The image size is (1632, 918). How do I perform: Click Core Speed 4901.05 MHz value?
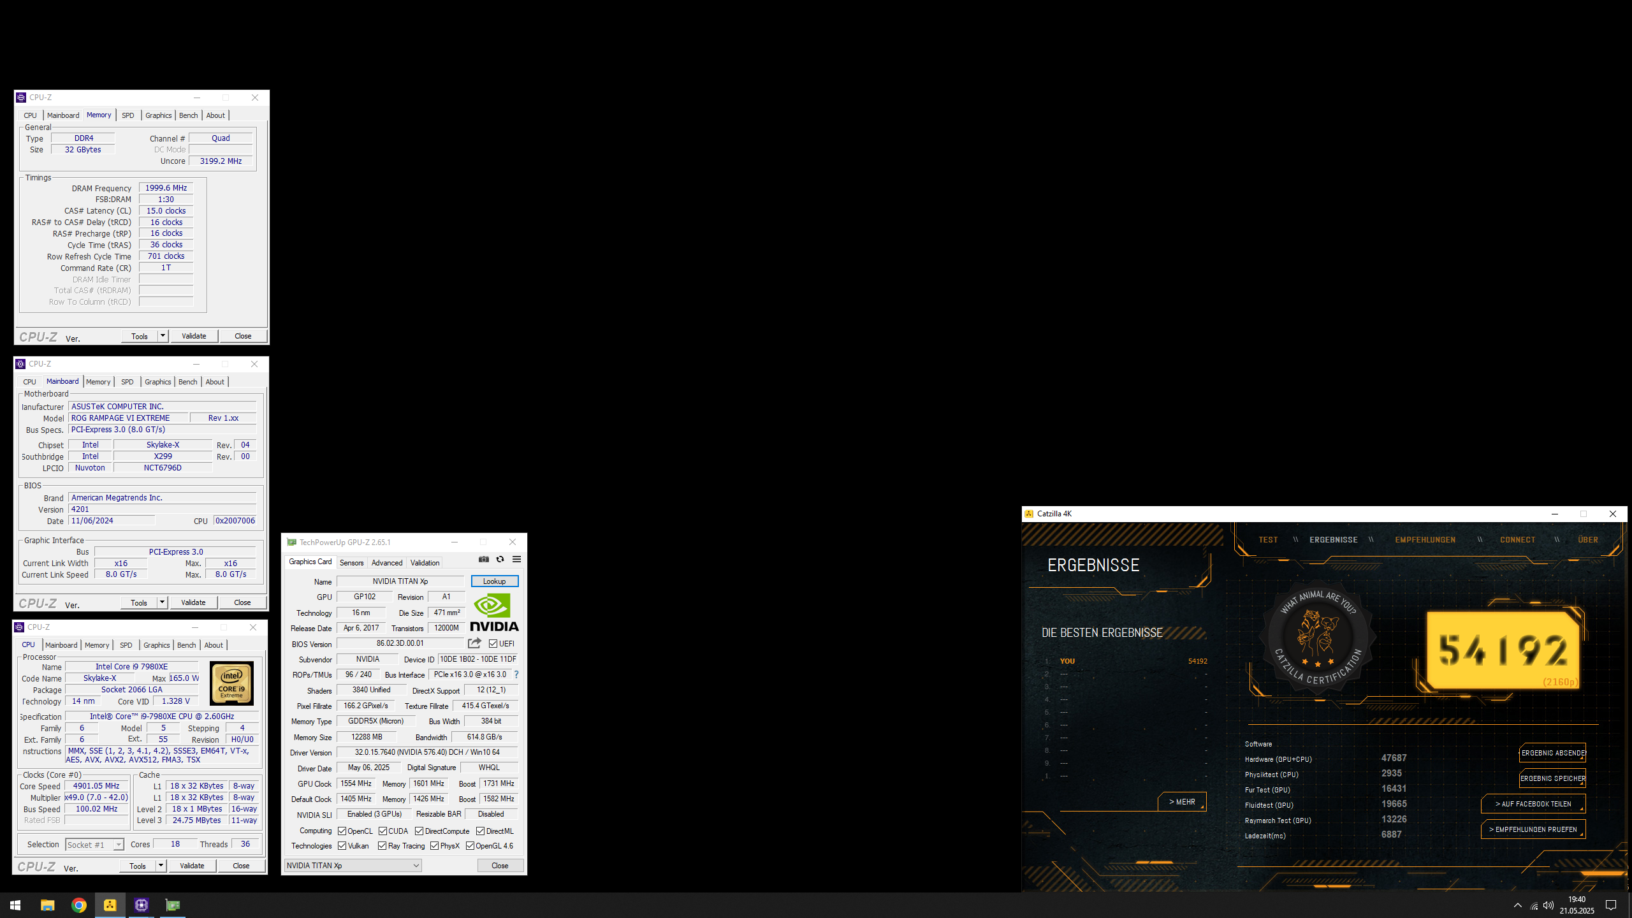96,786
